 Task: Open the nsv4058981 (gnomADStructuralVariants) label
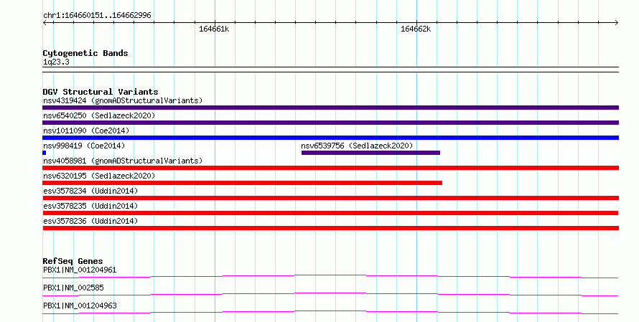pos(123,161)
